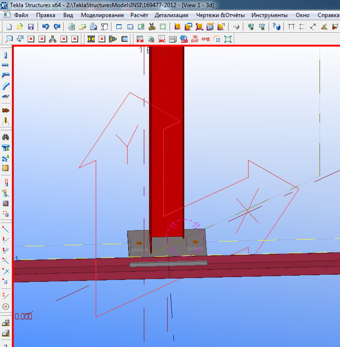Redo the last undone action
The image size is (340, 347).
click(57, 27)
